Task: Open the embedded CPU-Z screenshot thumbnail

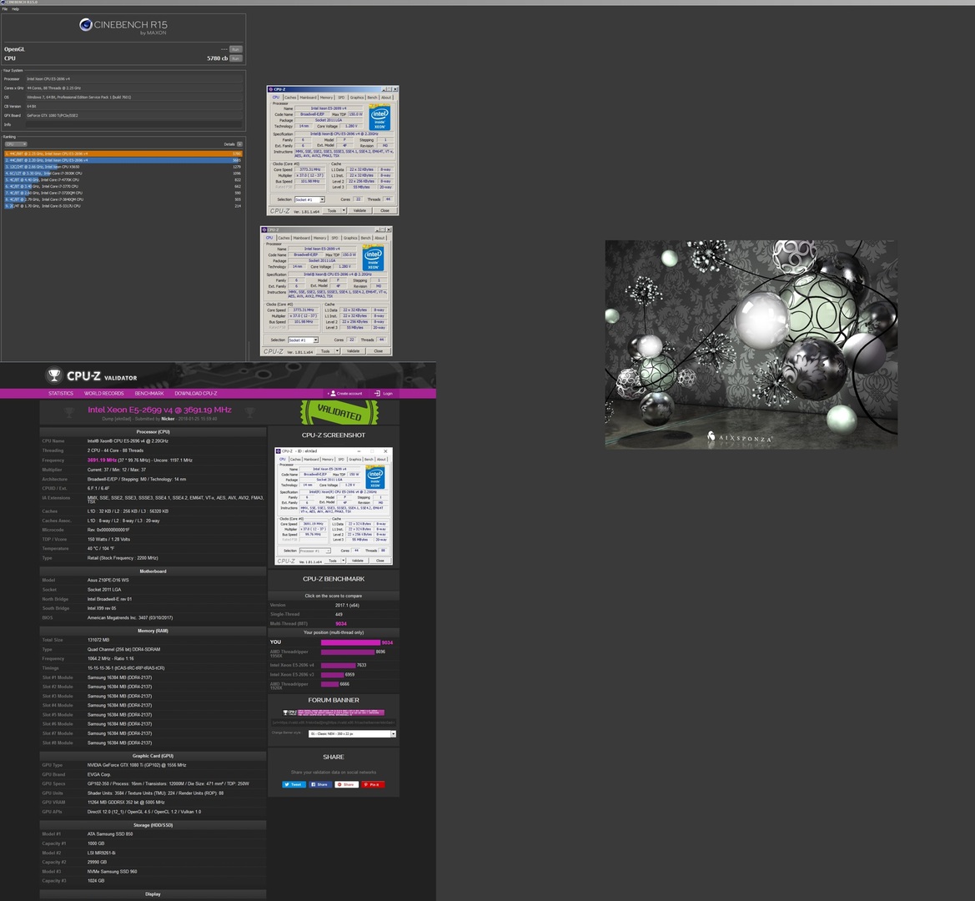Action: click(x=334, y=506)
